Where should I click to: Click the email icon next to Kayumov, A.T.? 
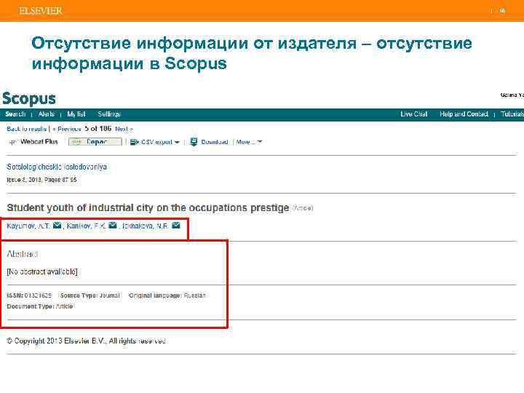57,226
